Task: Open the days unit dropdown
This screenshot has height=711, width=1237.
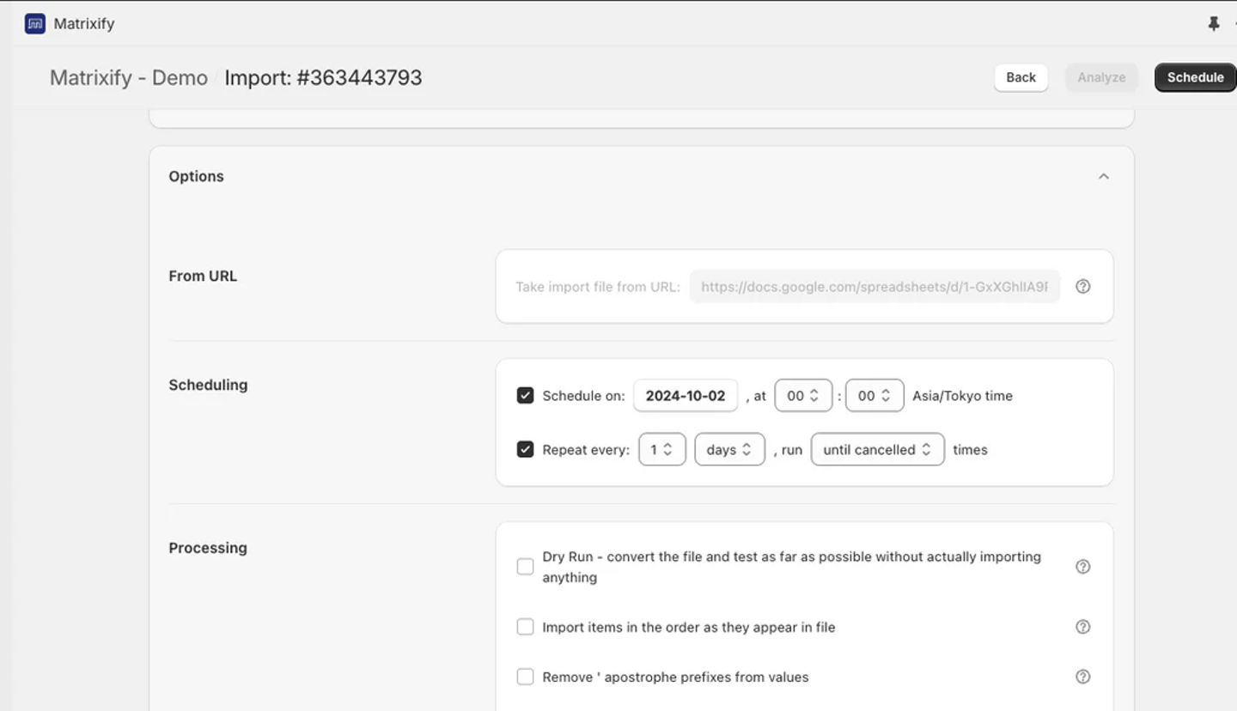Action: (x=729, y=449)
